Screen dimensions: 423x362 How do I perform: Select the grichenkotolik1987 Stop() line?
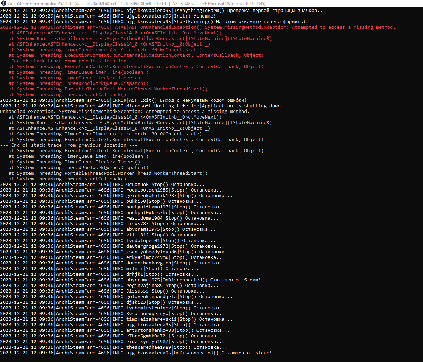click(x=116, y=196)
